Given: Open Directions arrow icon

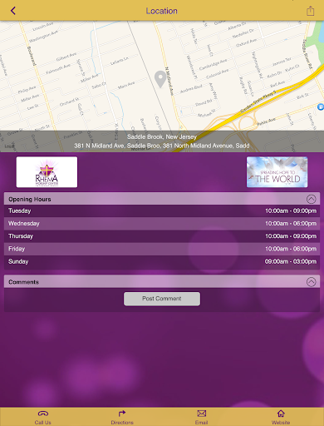Looking at the screenshot, I should pyautogui.click(x=122, y=414).
